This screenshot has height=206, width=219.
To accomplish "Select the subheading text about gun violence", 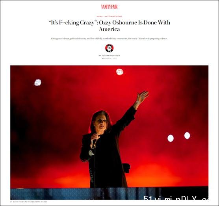I will (109, 39).
